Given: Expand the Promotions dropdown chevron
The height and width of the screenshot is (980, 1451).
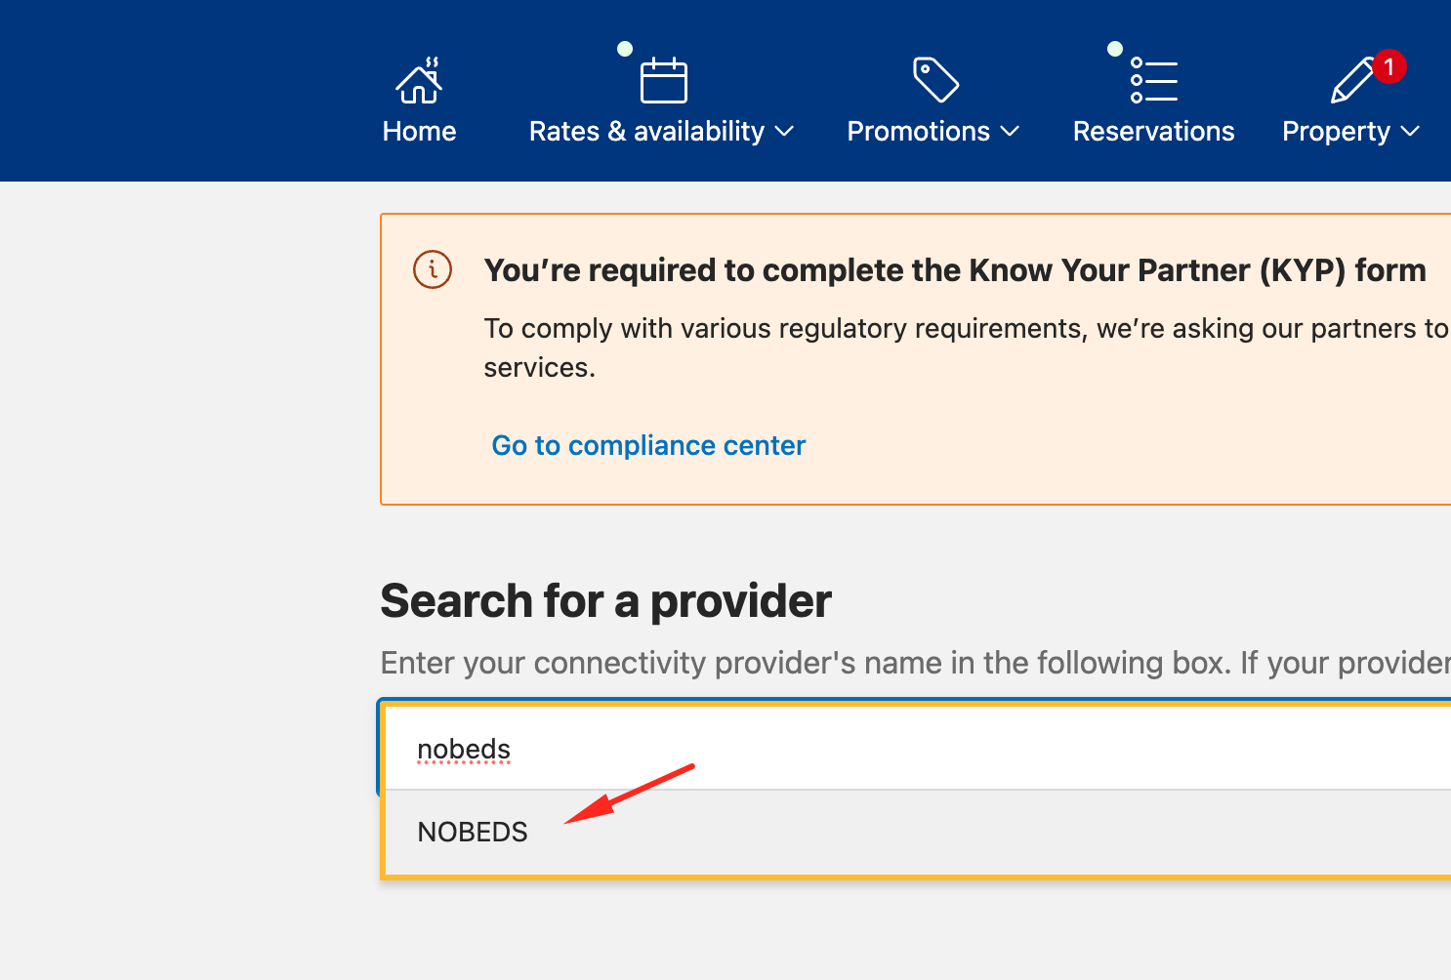Looking at the screenshot, I should (x=1010, y=132).
